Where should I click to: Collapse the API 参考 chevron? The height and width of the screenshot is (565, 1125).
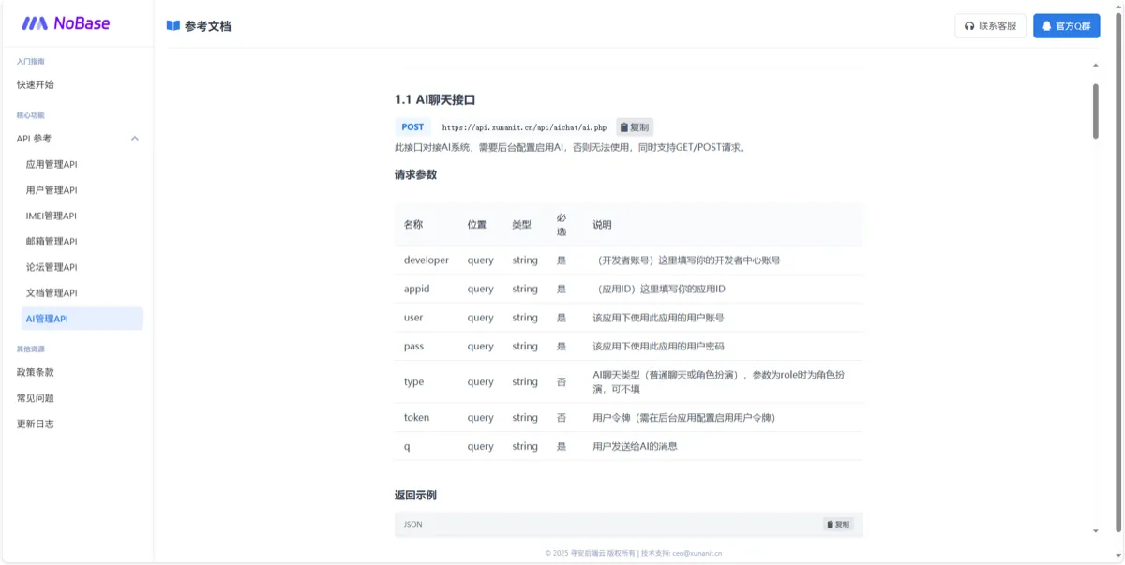tap(135, 139)
